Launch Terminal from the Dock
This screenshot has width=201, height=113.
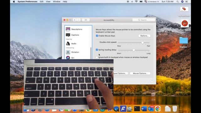(137, 109)
